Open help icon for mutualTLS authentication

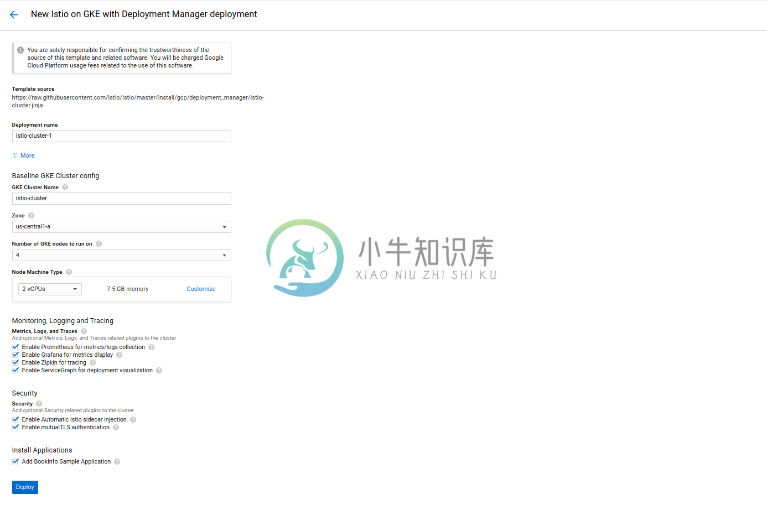(116, 428)
